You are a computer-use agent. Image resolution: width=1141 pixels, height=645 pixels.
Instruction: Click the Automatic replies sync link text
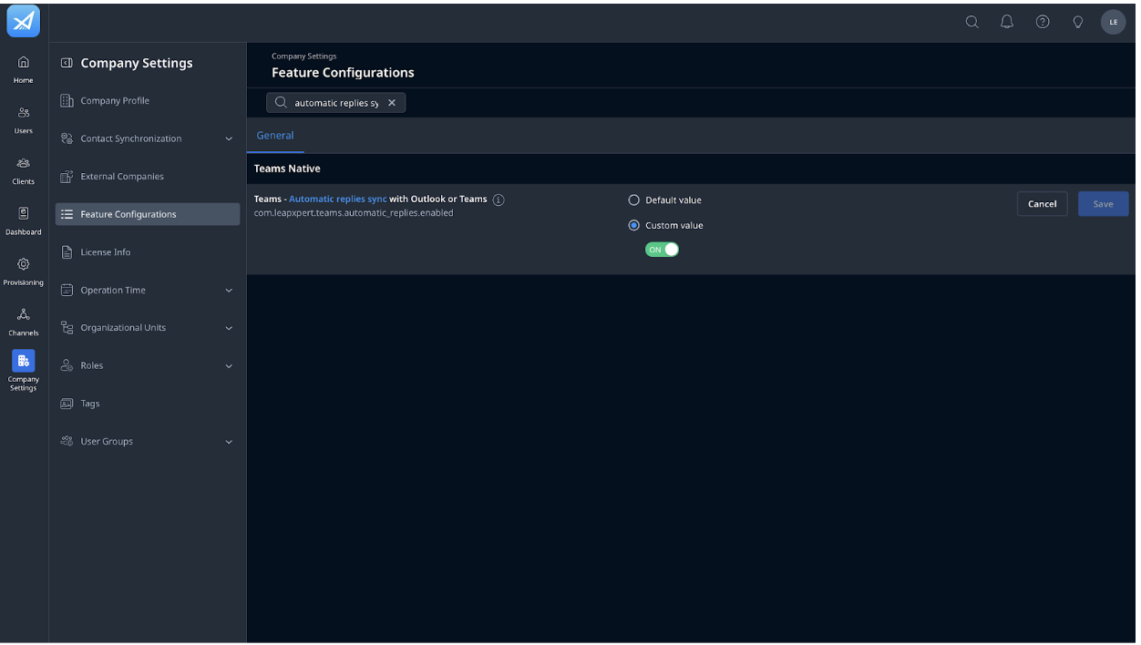click(x=338, y=199)
